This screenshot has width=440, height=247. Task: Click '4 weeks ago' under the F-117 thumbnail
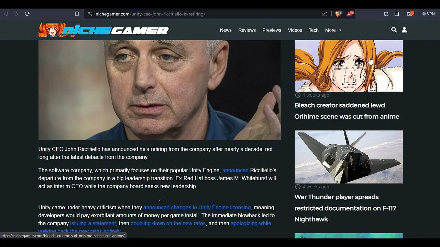[x=316, y=187]
